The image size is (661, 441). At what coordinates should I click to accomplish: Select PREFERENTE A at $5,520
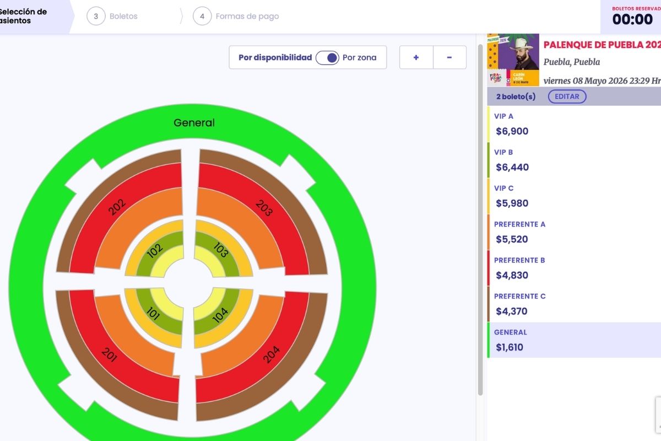tap(573, 232)
